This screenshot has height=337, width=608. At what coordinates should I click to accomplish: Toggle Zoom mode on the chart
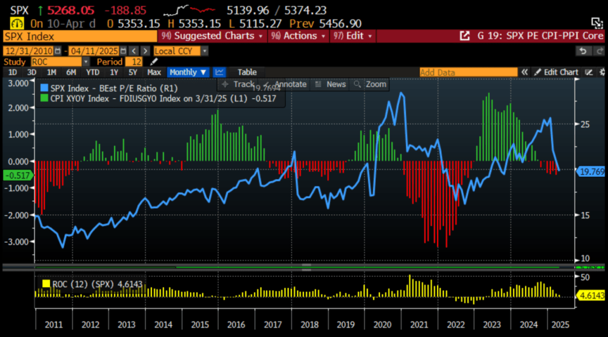click(x=370, y=84)
